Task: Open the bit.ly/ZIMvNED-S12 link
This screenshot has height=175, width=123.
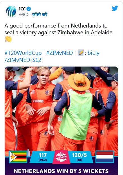Action: coord(52,56)
